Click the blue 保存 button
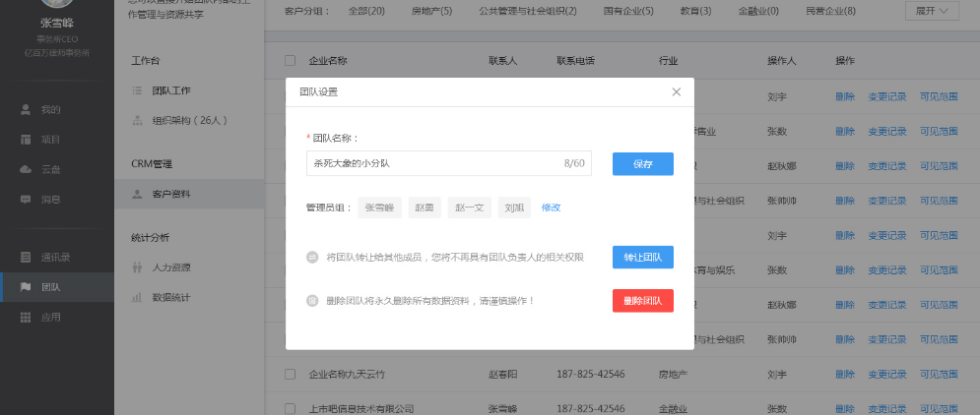This screenshot has width=980, height=415. [x=642, y=163]
